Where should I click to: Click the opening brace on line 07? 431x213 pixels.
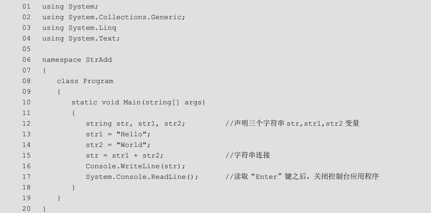(44, 71)
